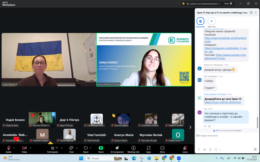260x162 pixels.
Task: Open the React emoji menu
Action: point(86,149)
